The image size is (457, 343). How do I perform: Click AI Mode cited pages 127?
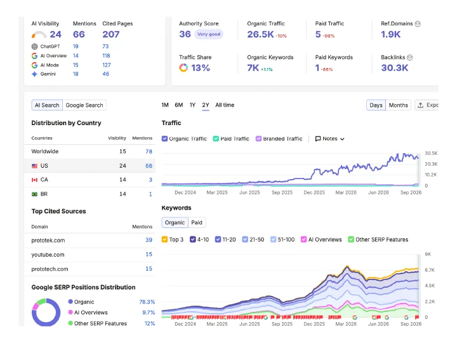[107, 65]
